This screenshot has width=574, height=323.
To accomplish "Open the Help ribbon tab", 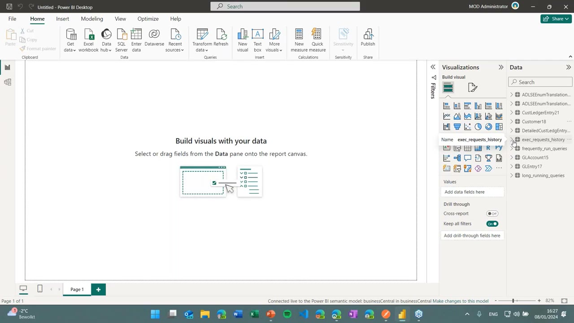I will point(175,19).
